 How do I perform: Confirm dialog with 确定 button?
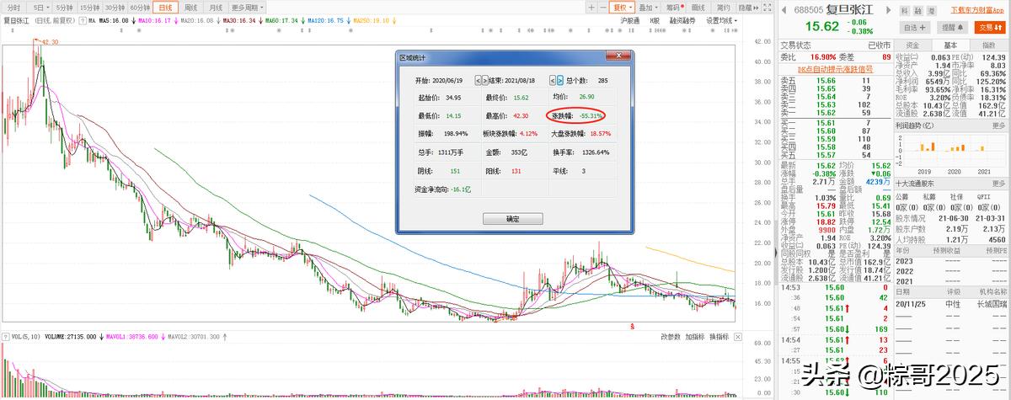[512, 218]
